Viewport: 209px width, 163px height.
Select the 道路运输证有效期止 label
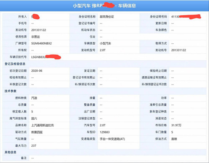(154, 78)
